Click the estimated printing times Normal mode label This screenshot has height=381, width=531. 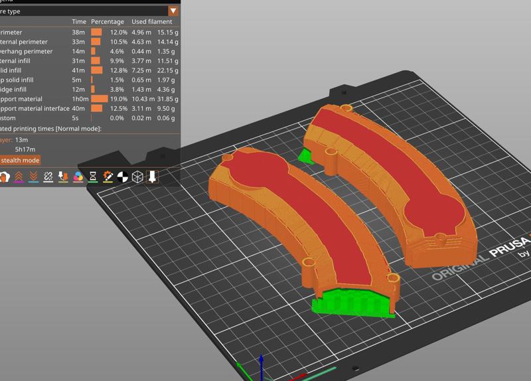[51, 129]
